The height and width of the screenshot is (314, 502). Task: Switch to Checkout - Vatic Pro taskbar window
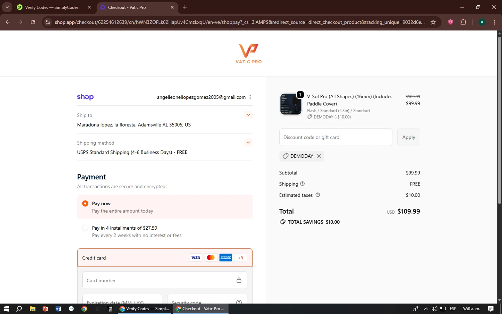201,309
